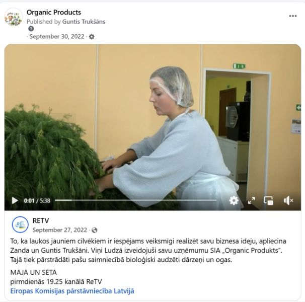Image resolution: width=305 pixels, height=302 pixels.
Task: Open the Organic Products page name
Action: coord(54,12)
